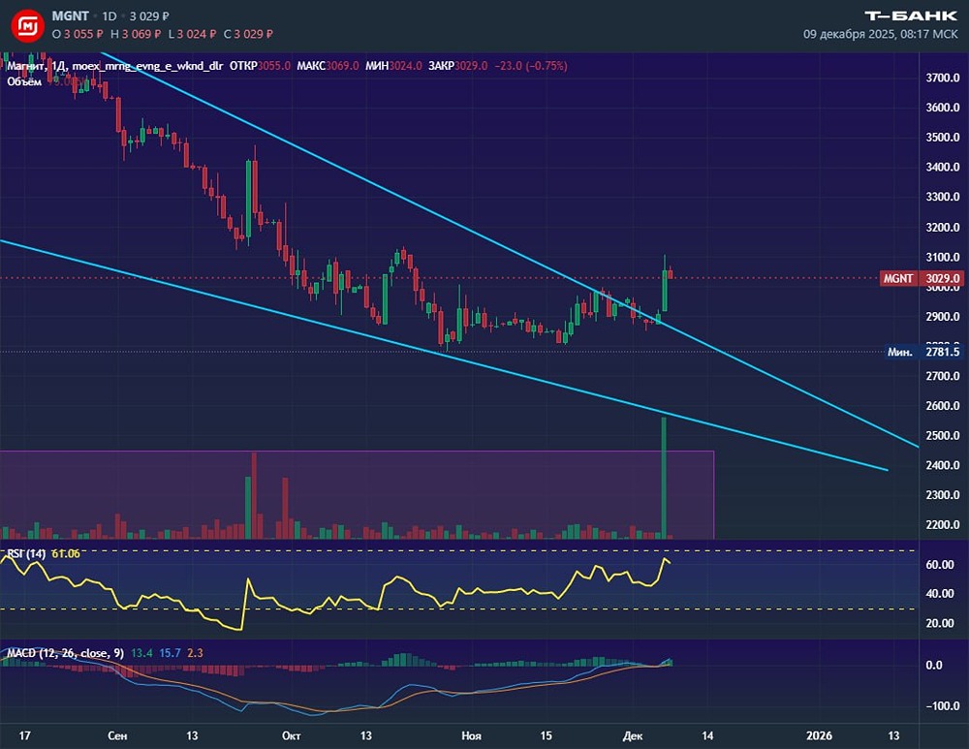Click the low value L 3 024 ₽
This screenshot has width=969, height=749.
[192, 34]
